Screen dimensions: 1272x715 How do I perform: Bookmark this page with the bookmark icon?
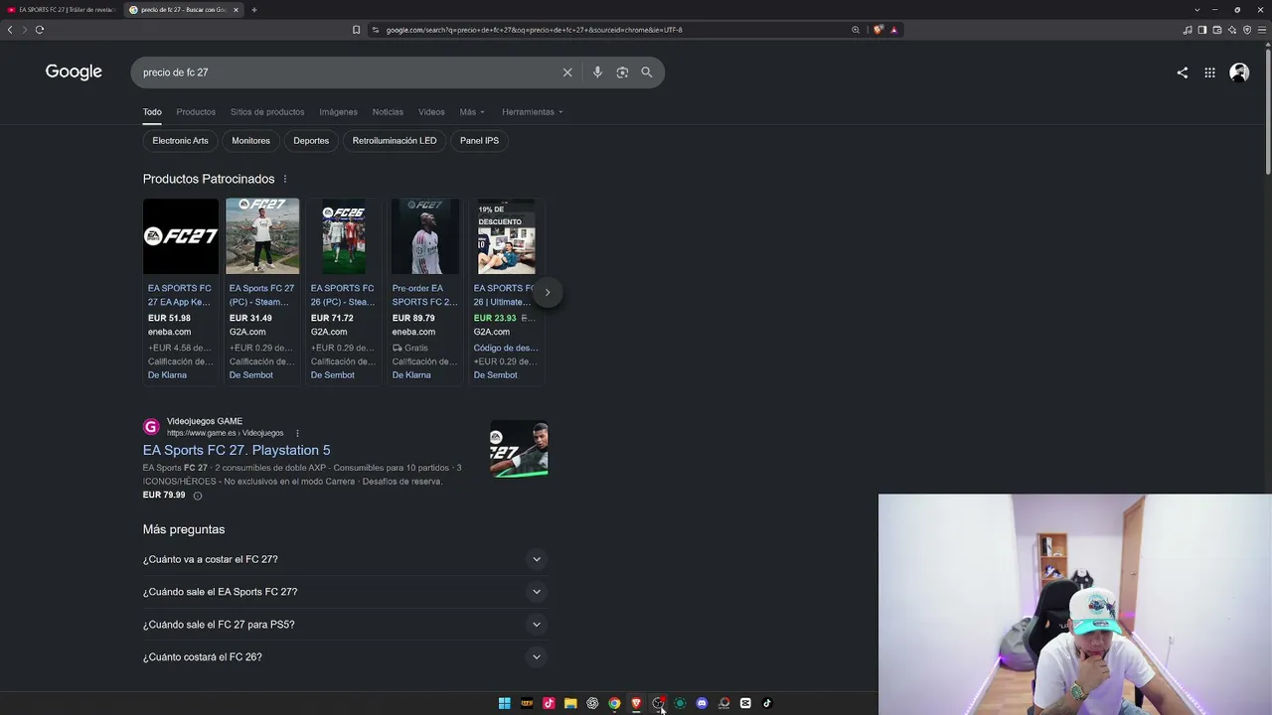coord(356,30)
